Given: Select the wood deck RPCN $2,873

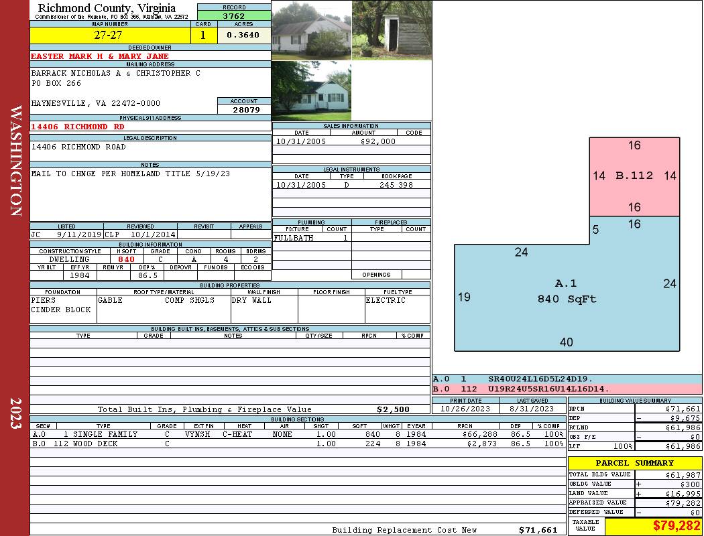Looking at the screenshot, I should click(482, 444).
